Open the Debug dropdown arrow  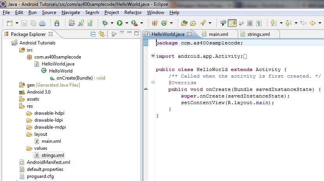(x=112, y=23)
